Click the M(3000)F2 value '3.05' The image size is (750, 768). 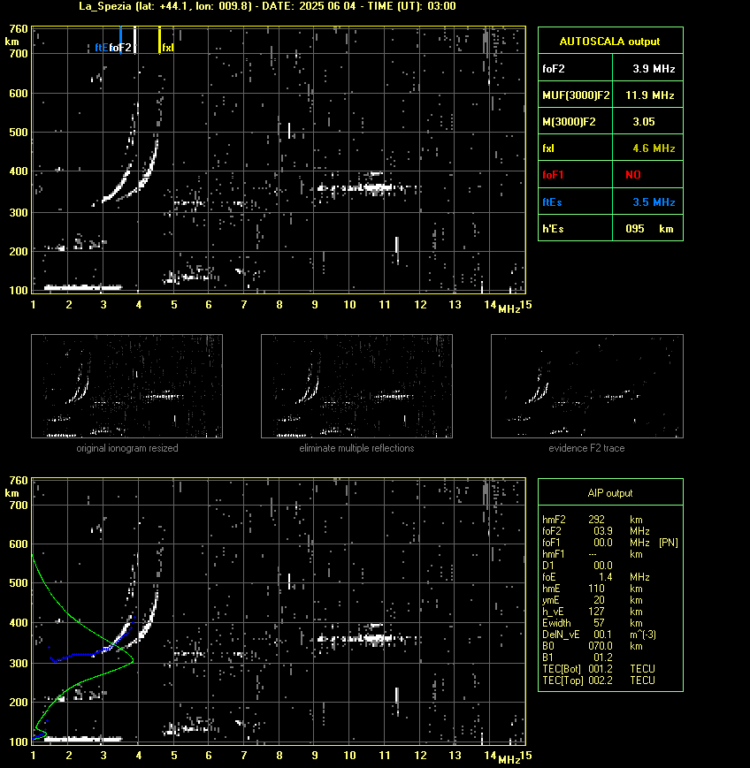(644, 122)
